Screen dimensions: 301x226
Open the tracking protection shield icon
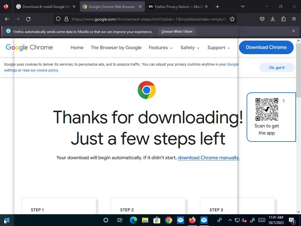(58, 19)
